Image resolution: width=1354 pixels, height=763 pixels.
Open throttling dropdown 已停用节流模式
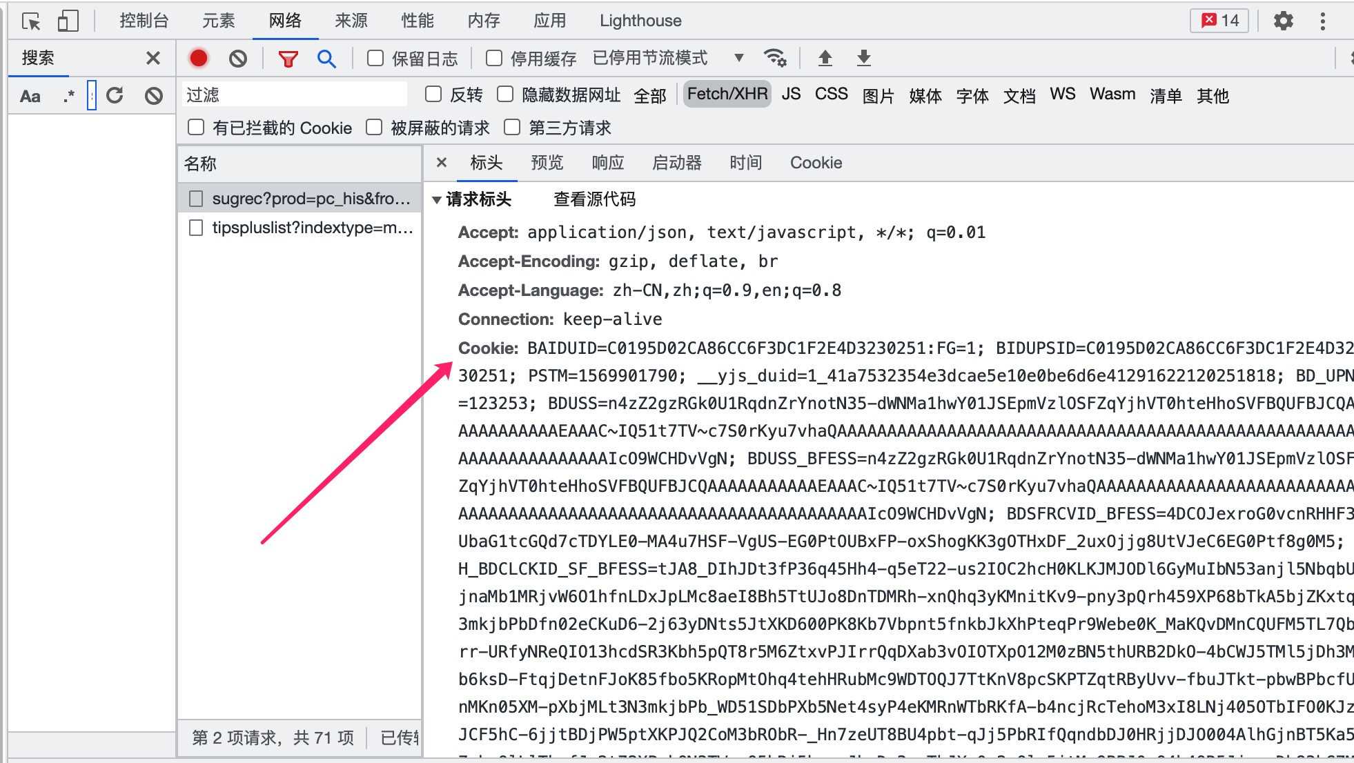pos(668,59)
